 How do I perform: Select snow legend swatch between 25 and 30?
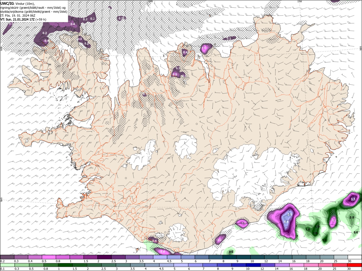pyautogui.click(x=341, y=257)
